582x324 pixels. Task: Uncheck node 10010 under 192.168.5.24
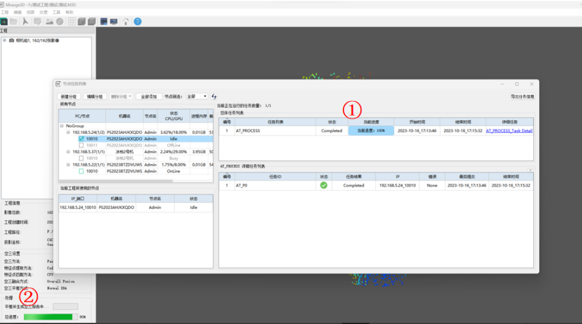tap(81, 138)
